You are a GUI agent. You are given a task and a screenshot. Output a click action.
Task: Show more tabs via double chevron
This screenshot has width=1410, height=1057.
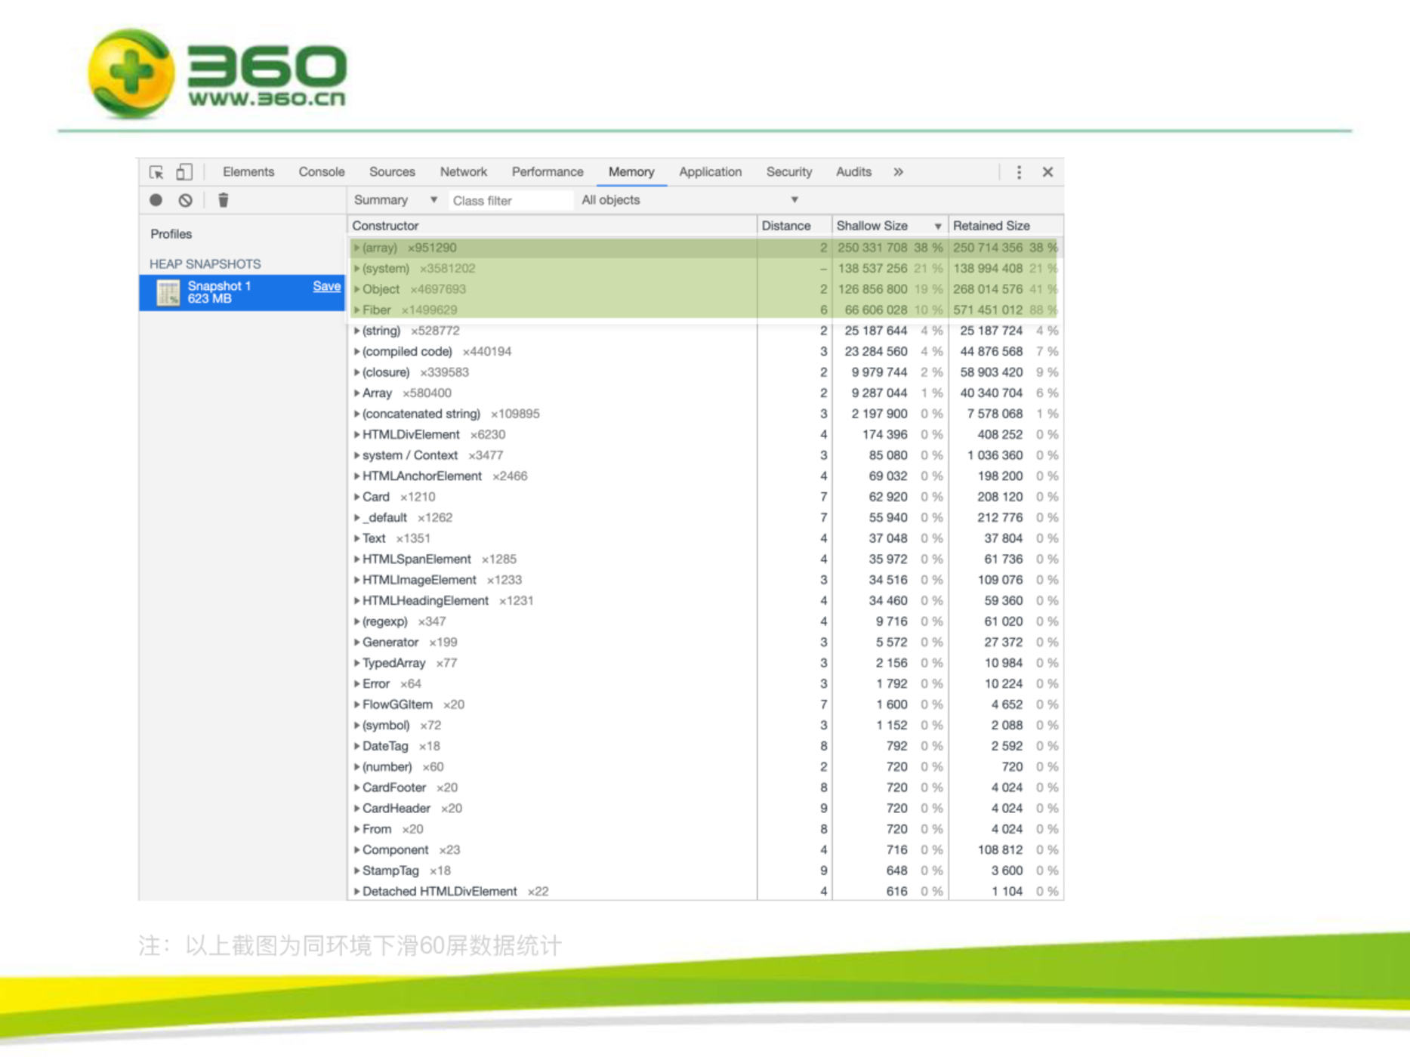pos(898,172)
